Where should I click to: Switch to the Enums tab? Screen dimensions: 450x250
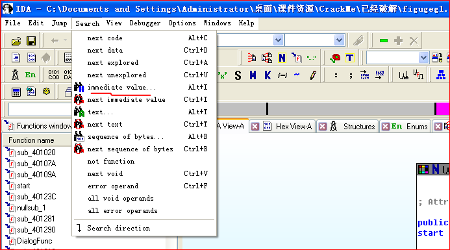click(x=417, y=127)
